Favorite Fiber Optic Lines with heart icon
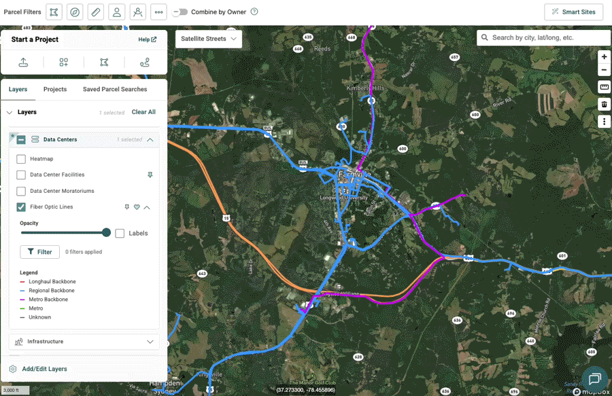 point(137,207)
